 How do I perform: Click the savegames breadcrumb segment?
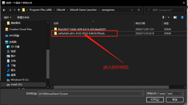click(x=108, y=10)
